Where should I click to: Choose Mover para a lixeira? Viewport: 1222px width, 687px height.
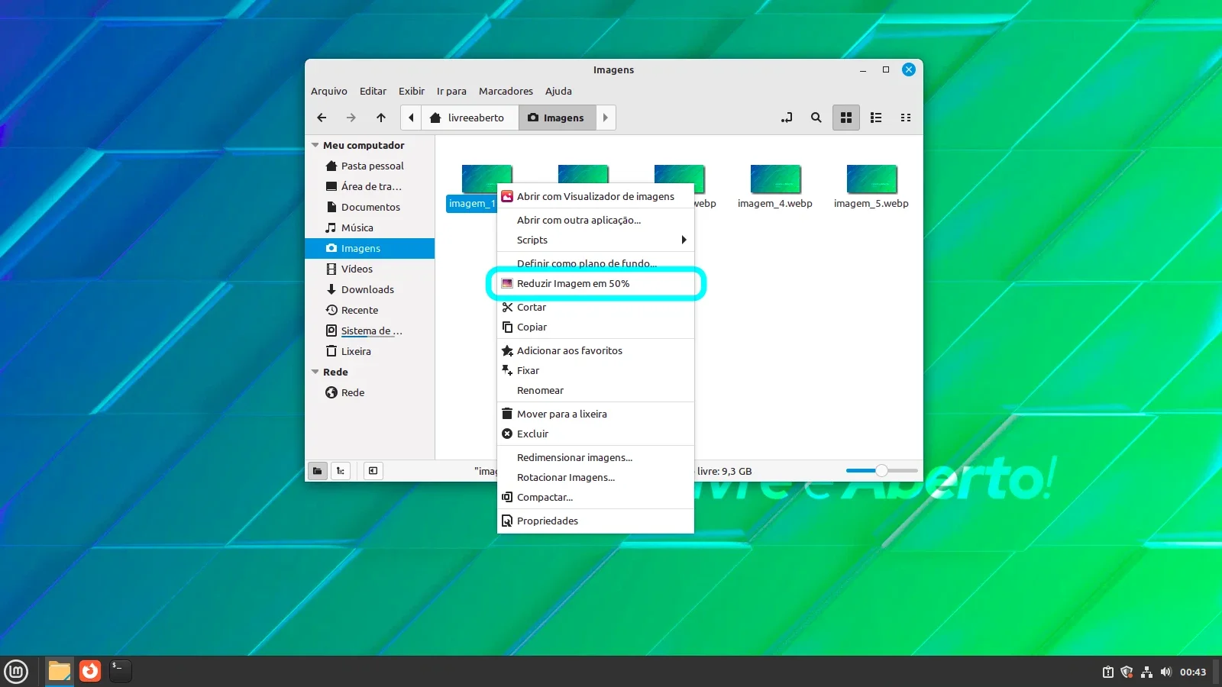(x=595, y=414)
